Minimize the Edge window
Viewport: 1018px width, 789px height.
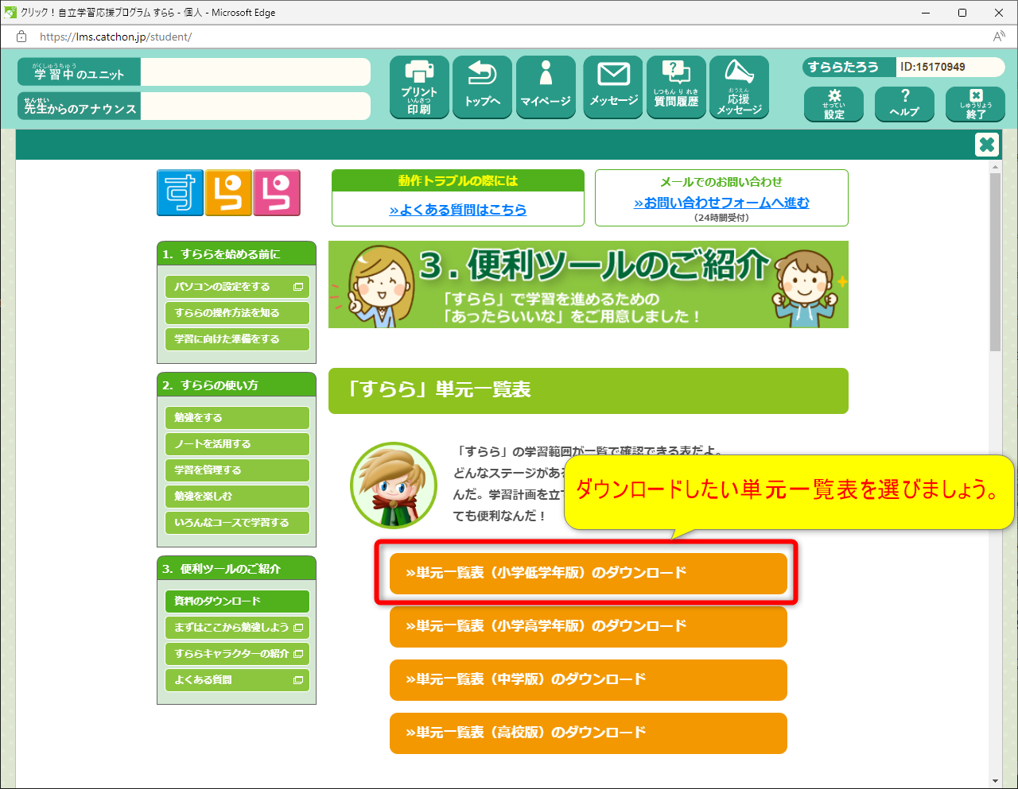926,13
